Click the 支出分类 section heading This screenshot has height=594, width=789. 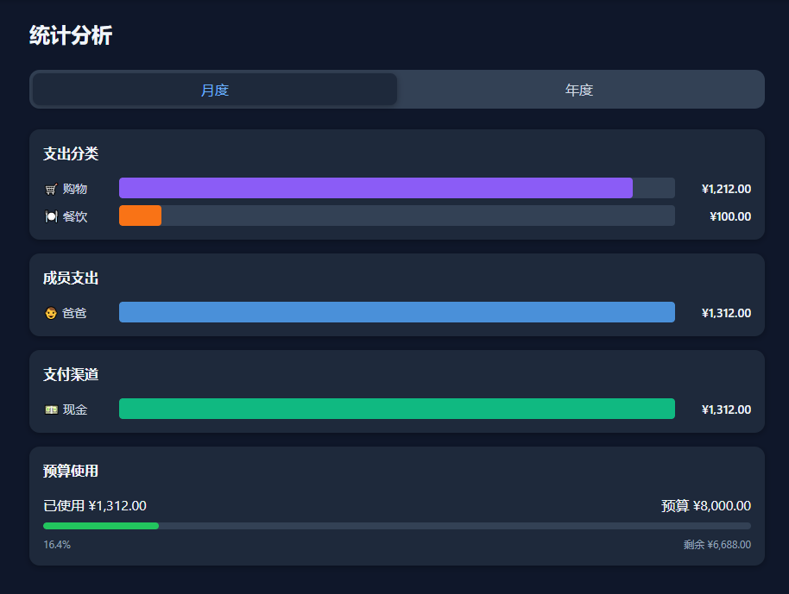point(71,153)
